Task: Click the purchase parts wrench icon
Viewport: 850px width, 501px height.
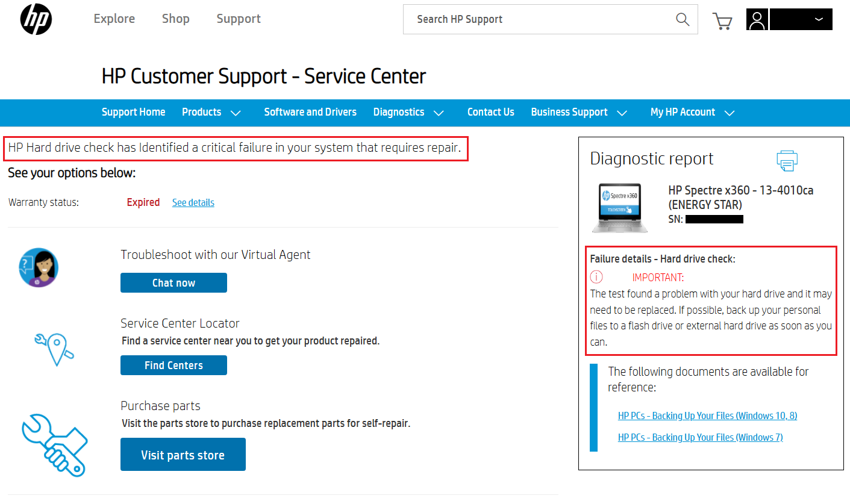Action: 54,446
